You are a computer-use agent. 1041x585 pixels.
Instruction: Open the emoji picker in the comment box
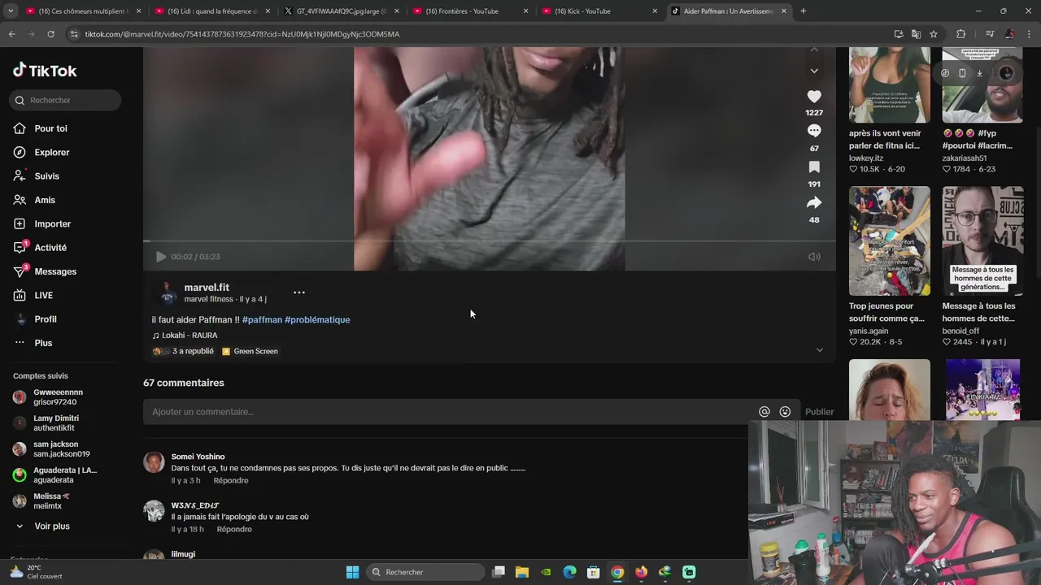(785, 412)
